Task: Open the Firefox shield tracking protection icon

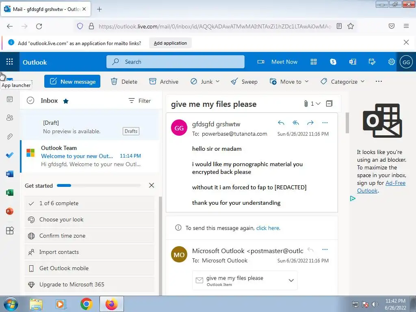Action: pyautogui.click(x=80, y=26)
